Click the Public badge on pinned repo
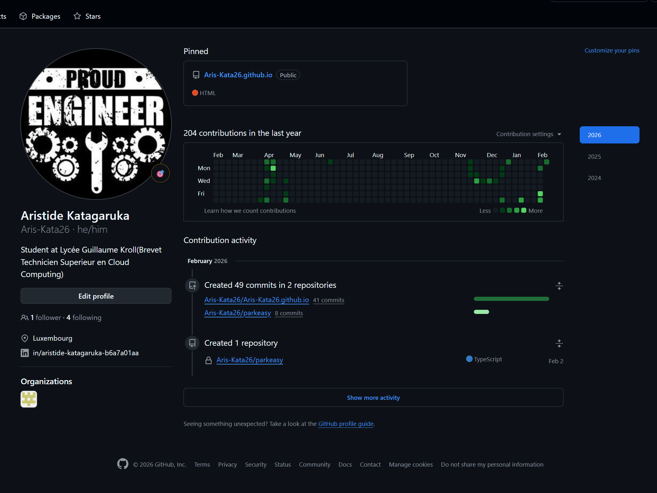The image size is (657, 493). 288,75
